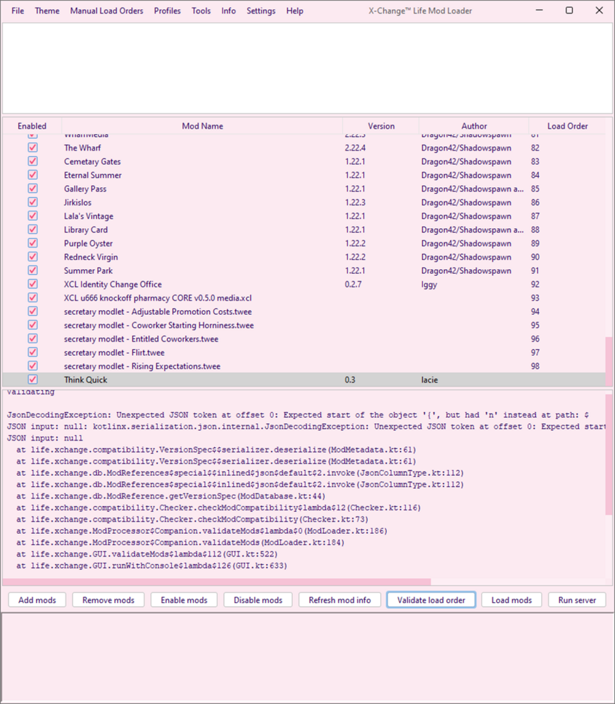Screen dimensions: 615x704
Task: Click the Run server button
Action: (577, 600)
